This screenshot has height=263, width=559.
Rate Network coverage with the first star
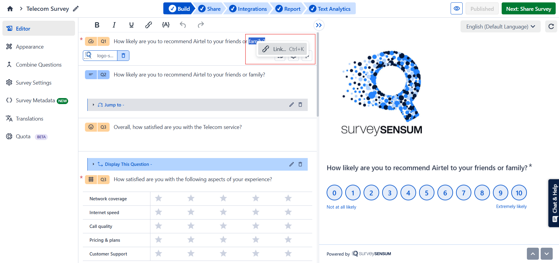[x=159, y=199]
